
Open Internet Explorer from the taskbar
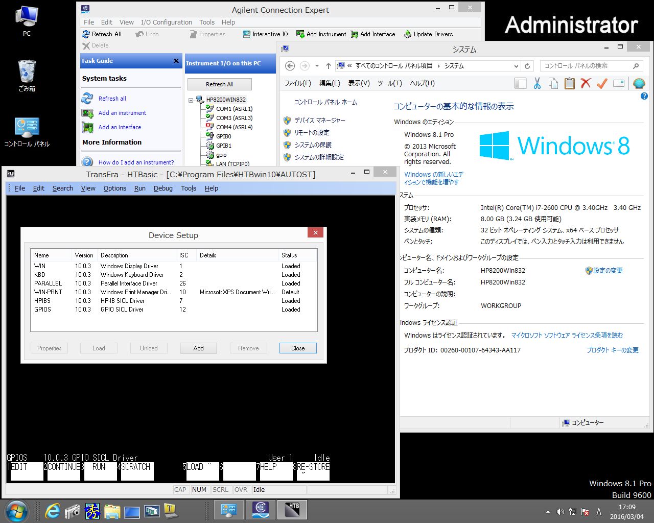pyautogui.click(x=53, y=510)
